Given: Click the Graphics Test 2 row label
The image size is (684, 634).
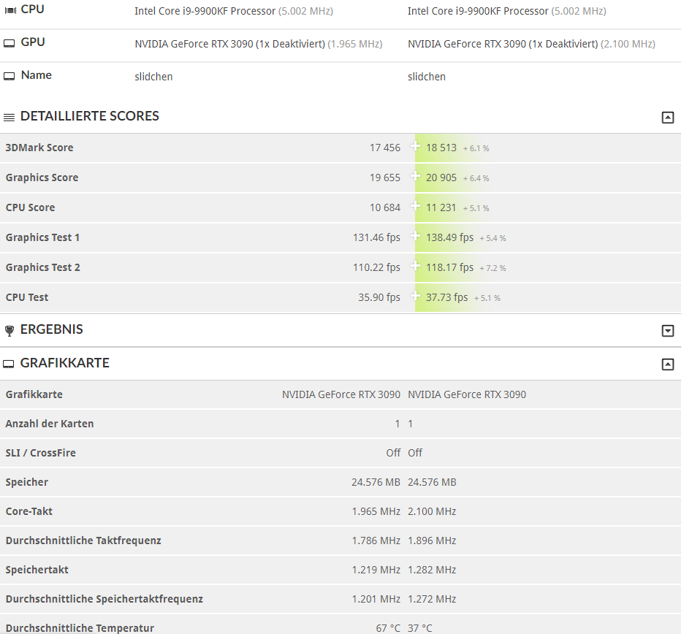Looking at the screenshot, I should pos(42,267).
